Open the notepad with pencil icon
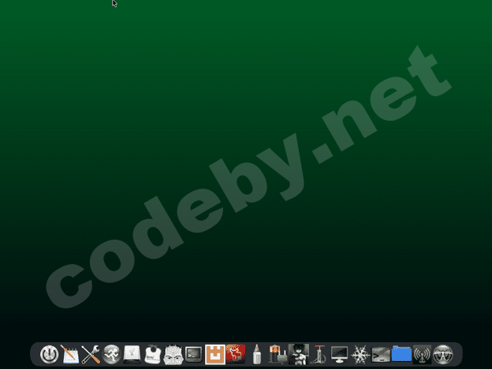492x369 pixels. (69, 355)
